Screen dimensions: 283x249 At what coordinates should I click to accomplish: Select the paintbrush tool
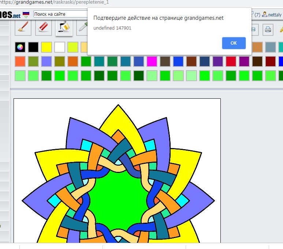[23, 28]
